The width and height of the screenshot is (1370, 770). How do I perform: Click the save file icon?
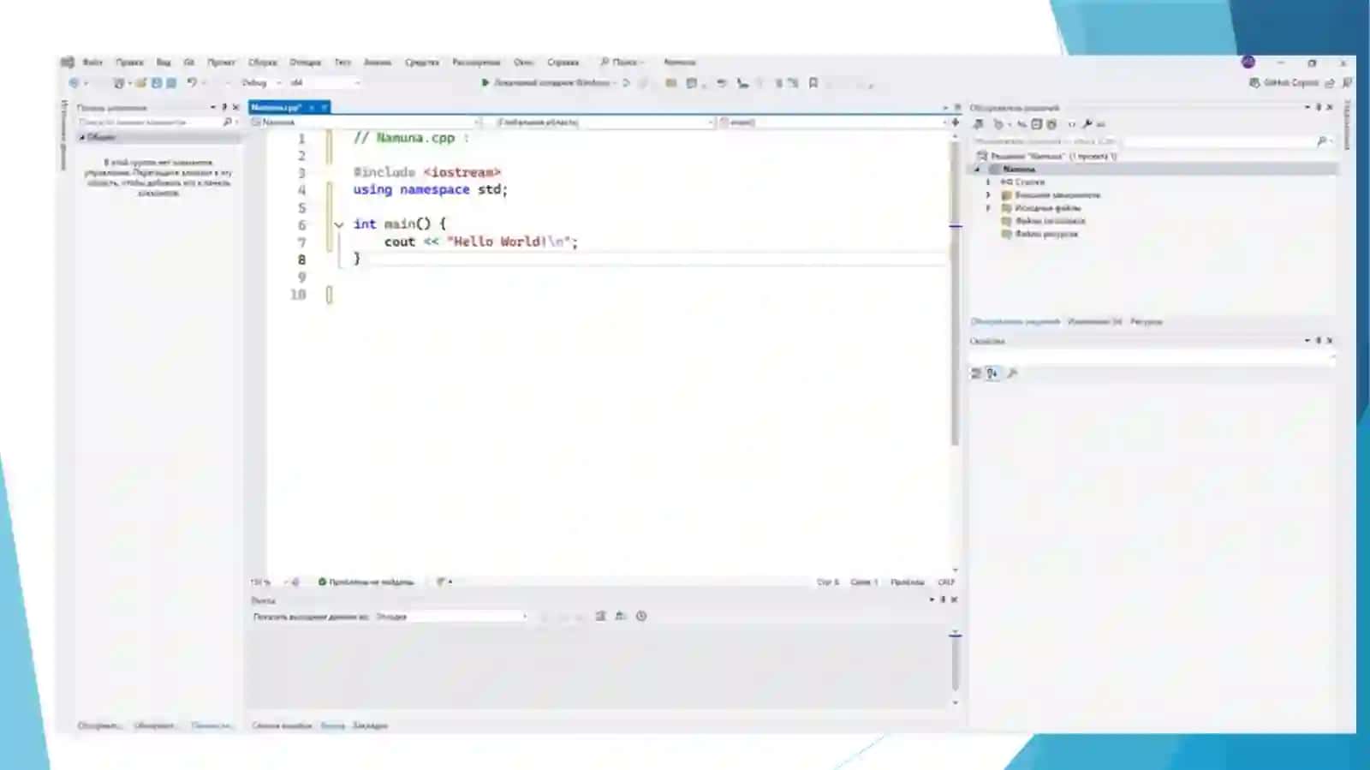click(x=157, y=83)
